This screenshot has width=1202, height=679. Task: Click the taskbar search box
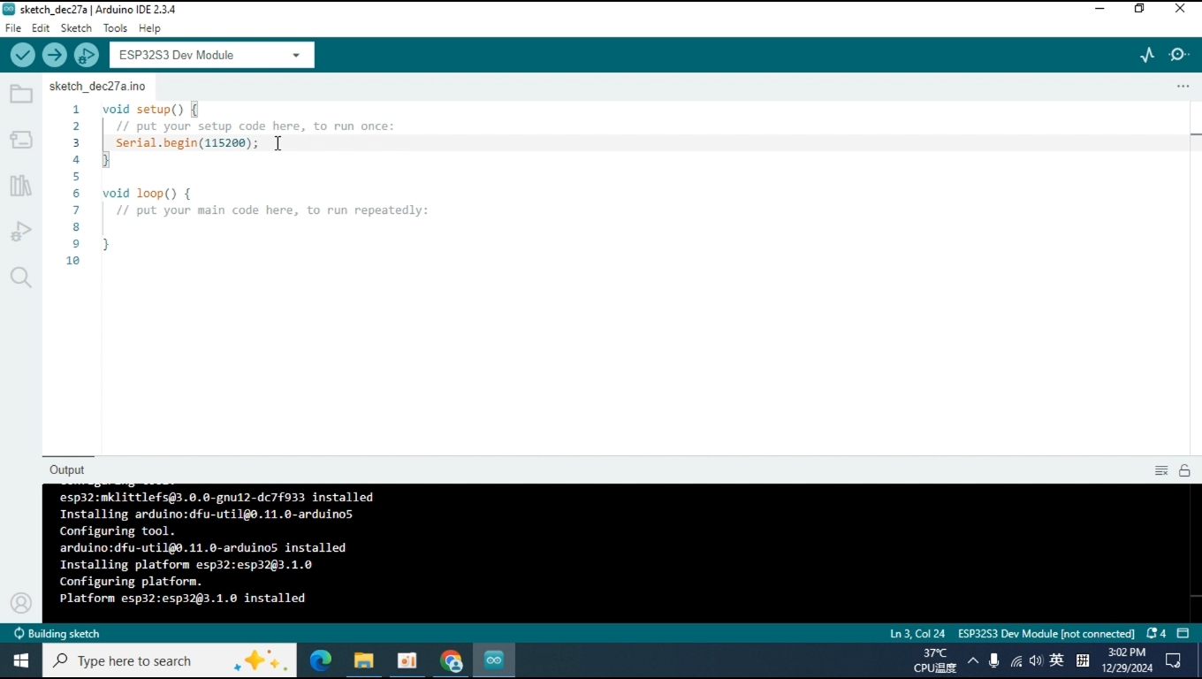[x=170, y=660]
